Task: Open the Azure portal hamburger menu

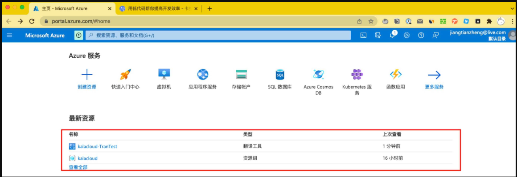Action: pyautogui.click(x=9, y=35)
